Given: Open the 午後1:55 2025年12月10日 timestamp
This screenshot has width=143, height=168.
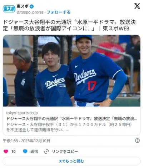Looking at the screenshot, I should point(26,141).
